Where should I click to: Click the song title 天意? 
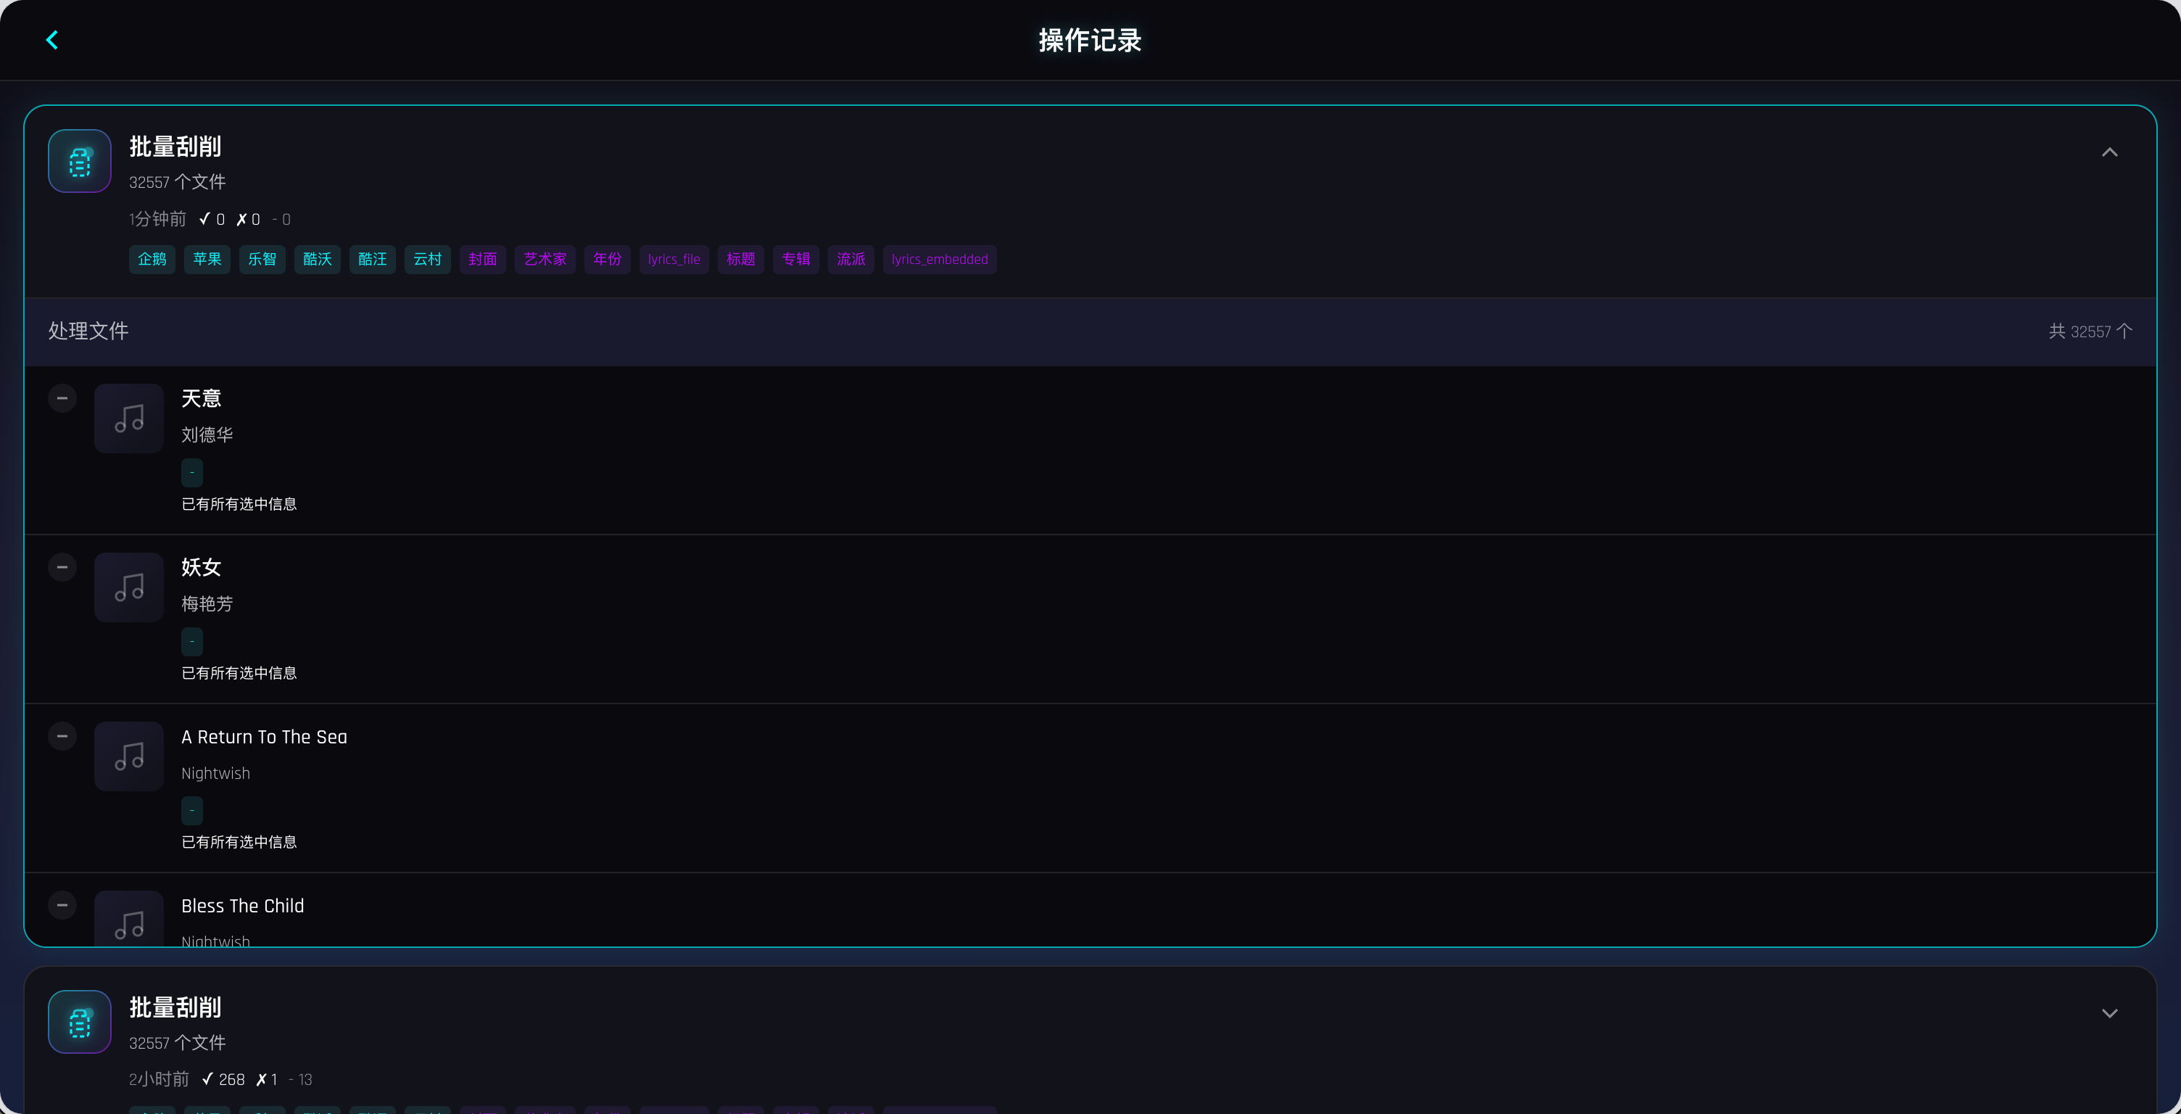(x=202, y=398)
